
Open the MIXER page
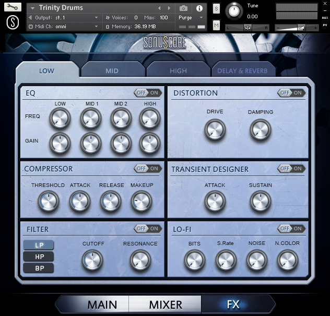point(165,305)
